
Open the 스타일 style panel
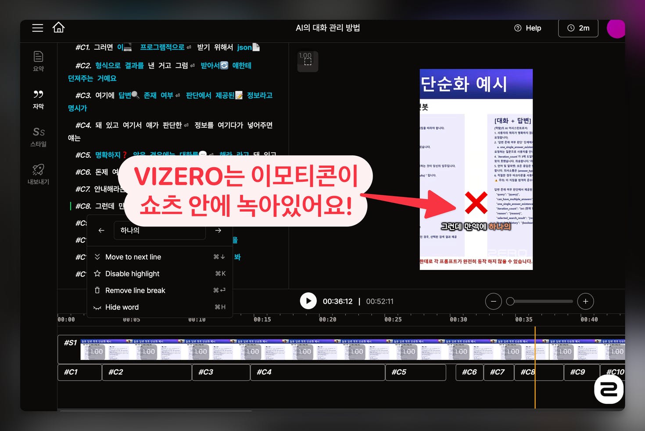39,137
